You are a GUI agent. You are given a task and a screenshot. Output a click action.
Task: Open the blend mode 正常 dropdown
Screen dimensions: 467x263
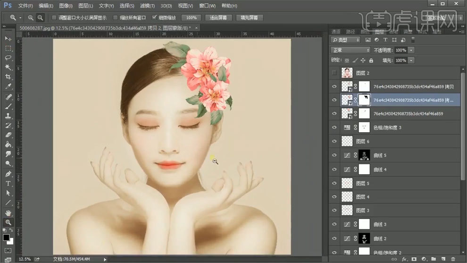[x=350, y=50]
